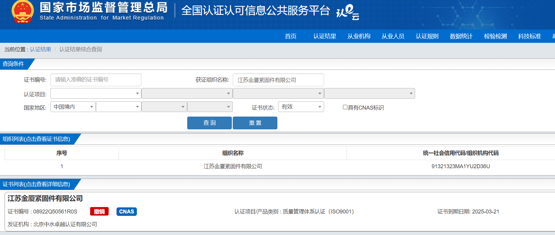Open certificate card title 江苏金厦紧固件有限公司

click(45, 198)
